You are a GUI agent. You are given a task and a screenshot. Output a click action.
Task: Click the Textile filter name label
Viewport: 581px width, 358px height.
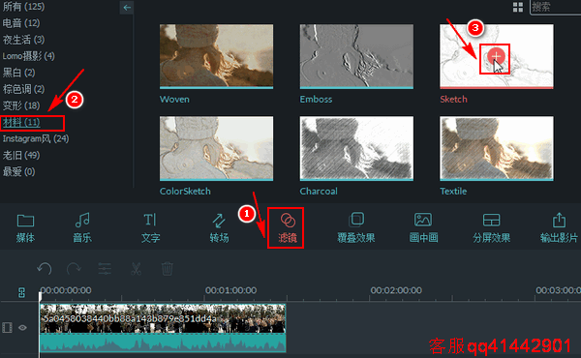[453, 191]
